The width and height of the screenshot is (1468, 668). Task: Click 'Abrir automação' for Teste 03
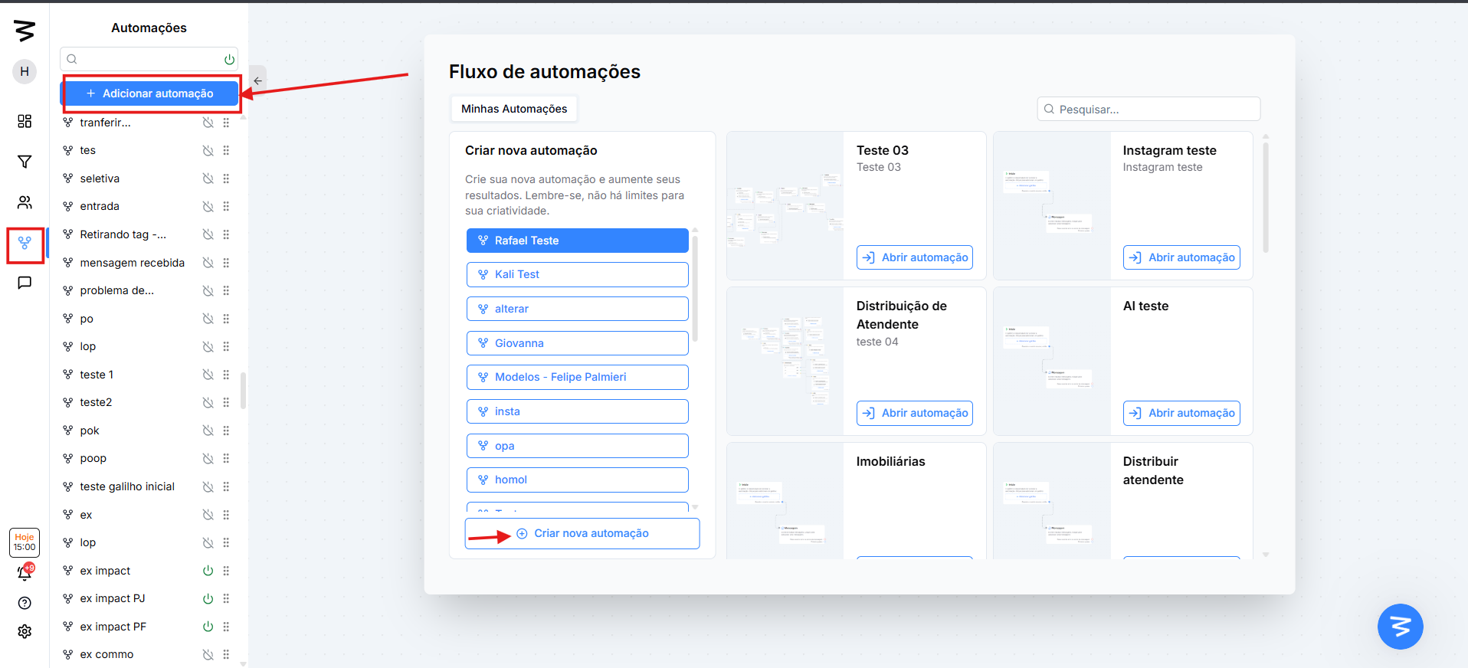tap(915, 257)
